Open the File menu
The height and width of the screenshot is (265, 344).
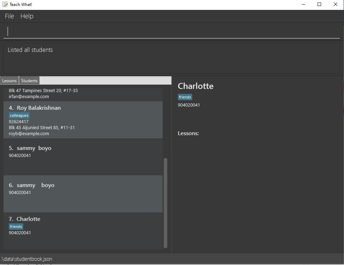10,16
